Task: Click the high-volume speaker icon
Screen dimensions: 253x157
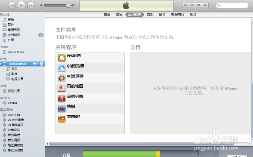Action: (x=73, y=5)
